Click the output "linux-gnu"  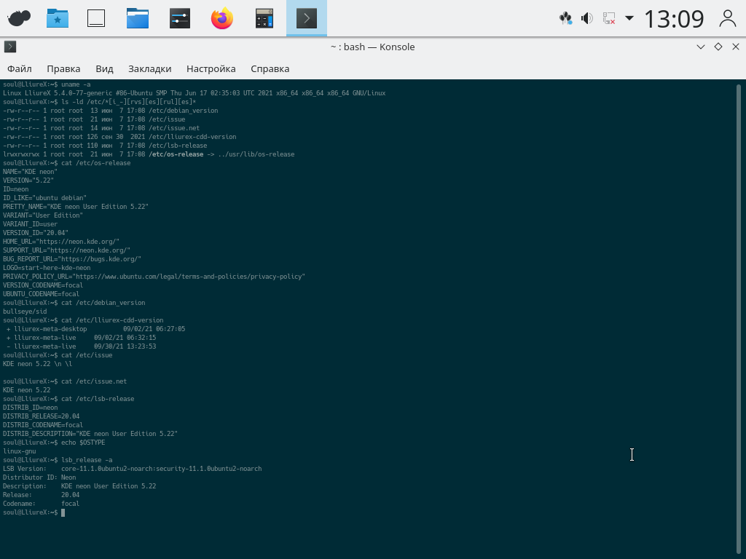[x=19, y=451]
